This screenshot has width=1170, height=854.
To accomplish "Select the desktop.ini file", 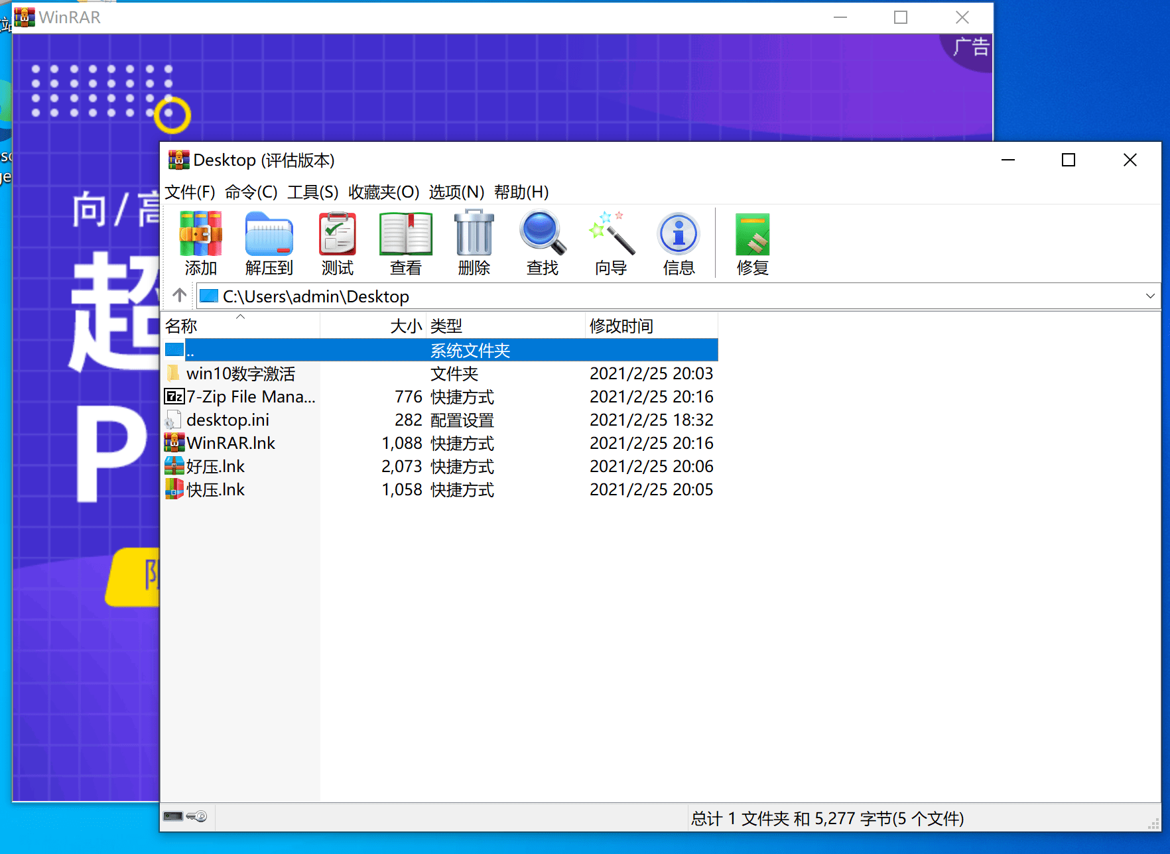I will click(x=227, y=420).
